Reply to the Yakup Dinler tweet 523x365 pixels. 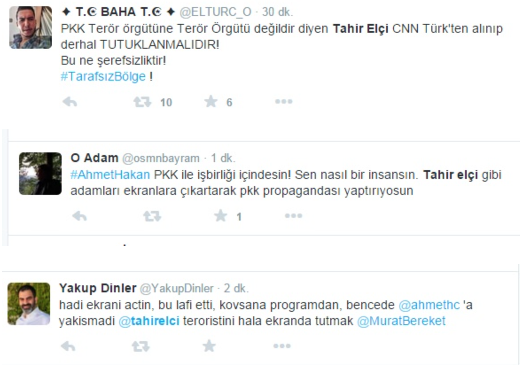coord(68,346)
